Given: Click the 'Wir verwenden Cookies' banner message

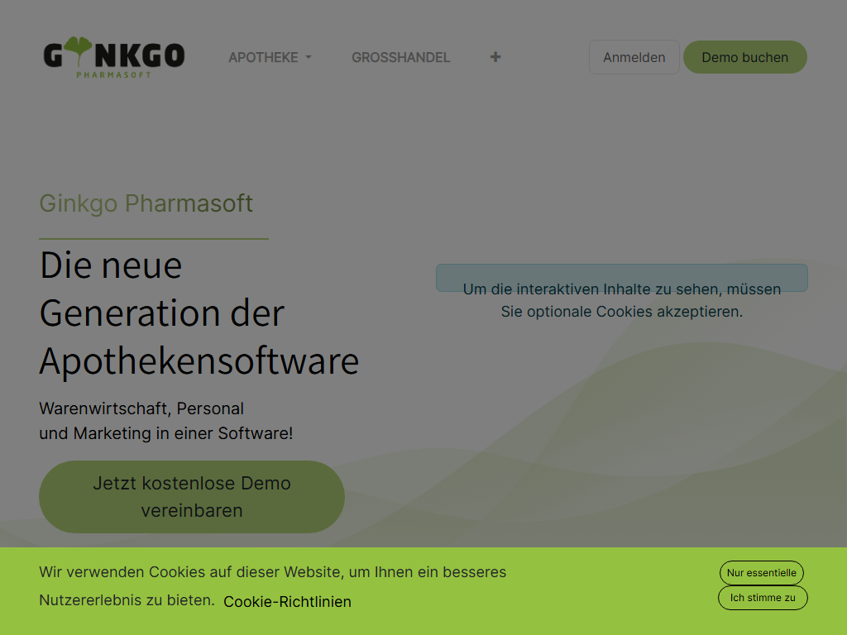Looking at the screenshot, I should [273, 586].
